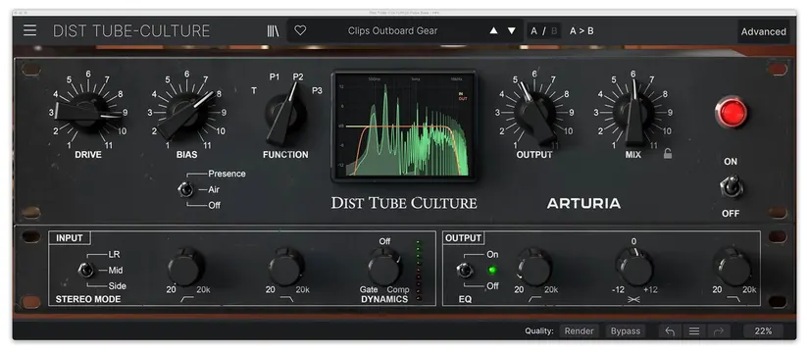Click the LR stereo mode label
Image resolution: width=809 pixels, height=353 pixels.
click(x=114, y=254)
